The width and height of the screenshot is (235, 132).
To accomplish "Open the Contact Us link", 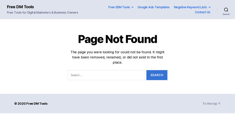I will tap(203, 12).
